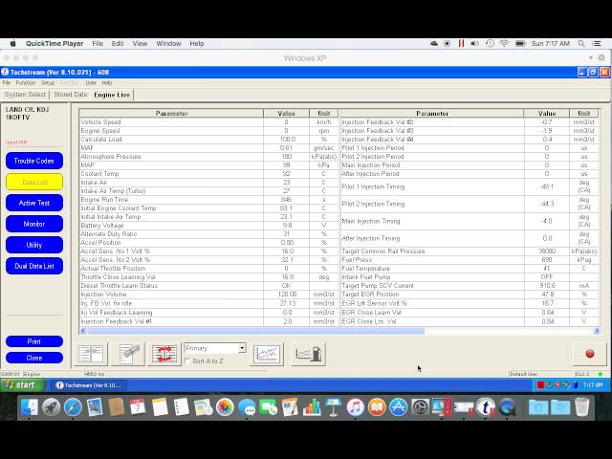Open Techstream Function menu
Image resolution: width=612 pixels, height=459 pixels.
point(26,83)
